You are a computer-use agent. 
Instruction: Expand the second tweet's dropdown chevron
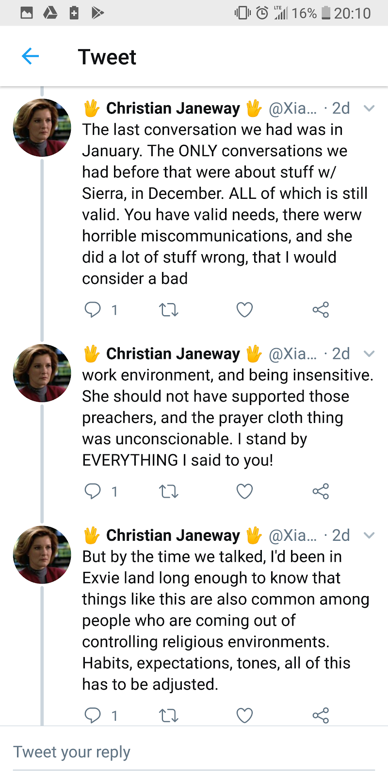tap(369, 354)
